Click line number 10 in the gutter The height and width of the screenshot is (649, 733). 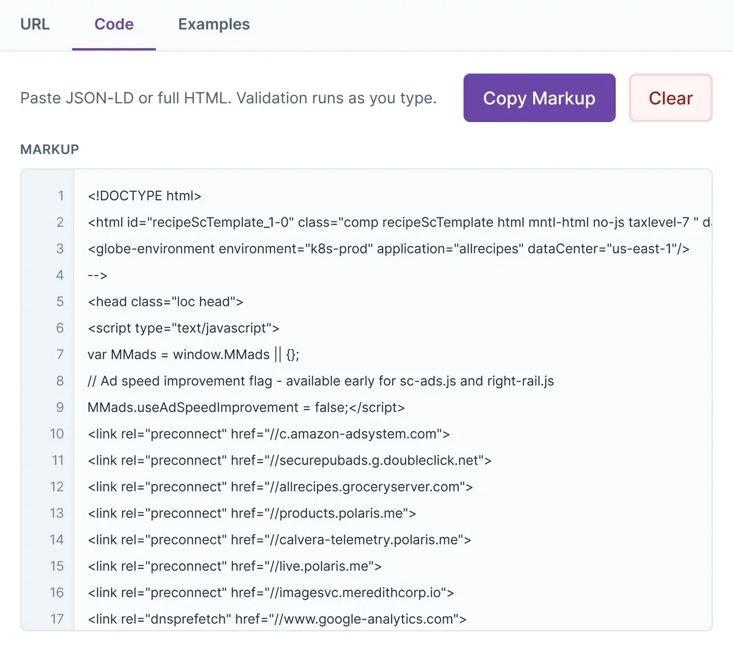(x=57, y=434)
